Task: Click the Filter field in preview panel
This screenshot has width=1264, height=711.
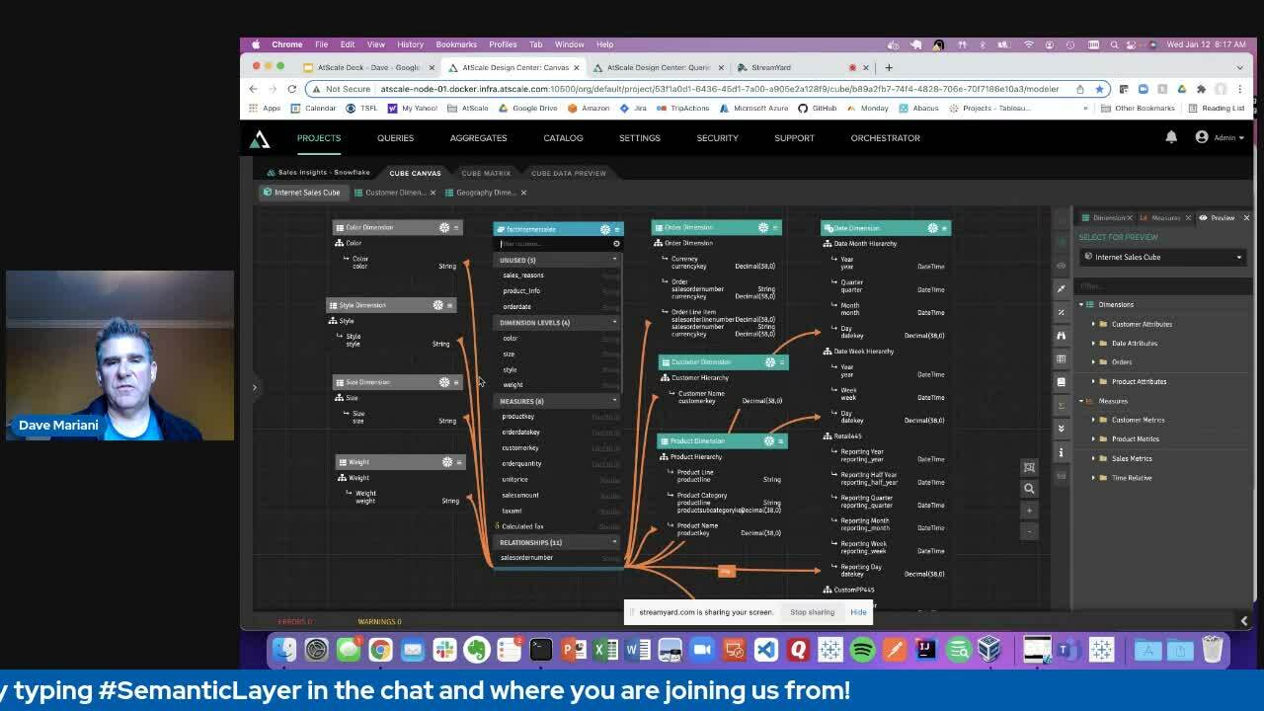Action: 1161,286
